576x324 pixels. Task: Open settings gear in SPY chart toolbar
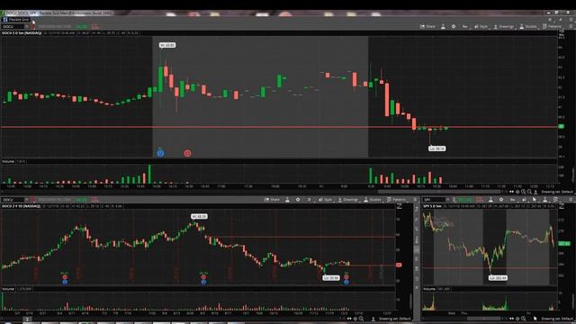pyautogui.click(x=501, y=200)
